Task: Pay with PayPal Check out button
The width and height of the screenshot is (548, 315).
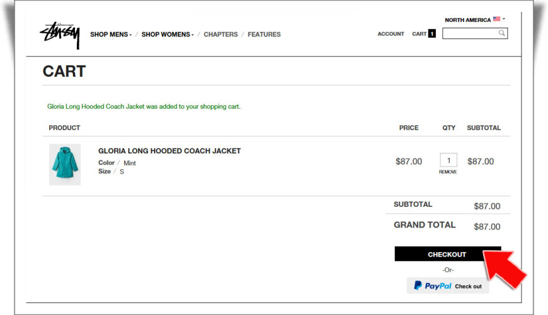Action: 448,285
